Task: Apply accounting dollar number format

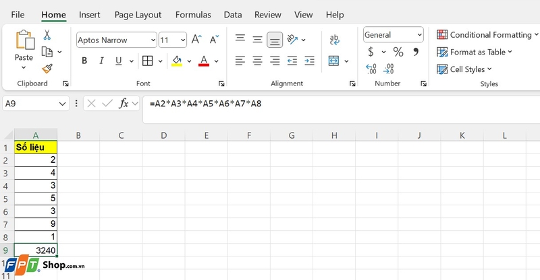Action: pyautogui.click(x=371, y=52)
